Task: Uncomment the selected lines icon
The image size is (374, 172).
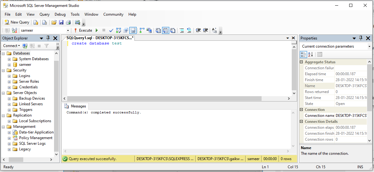Action: [x=189, y=30]
